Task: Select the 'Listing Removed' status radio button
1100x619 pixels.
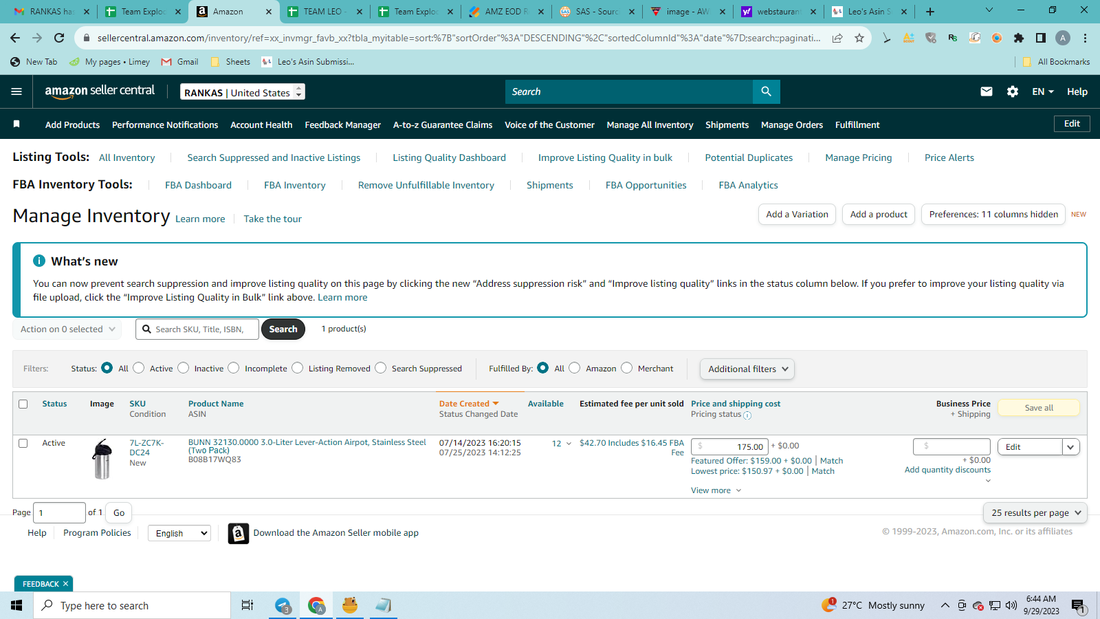Action: [298, 368]
